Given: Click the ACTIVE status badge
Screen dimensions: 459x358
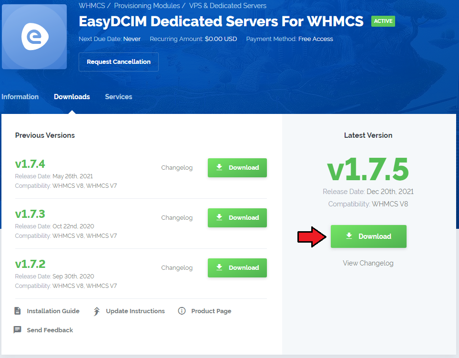Looking at the screenshot, I should (x=383, y=21).
